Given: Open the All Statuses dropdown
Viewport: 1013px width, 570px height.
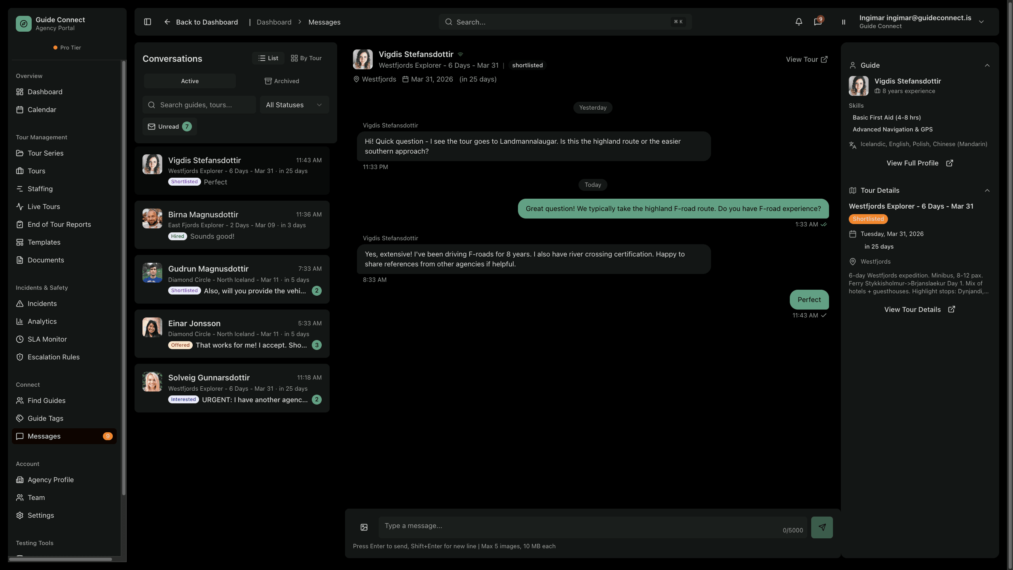Looking at the screenshot, I should (294, 104).
